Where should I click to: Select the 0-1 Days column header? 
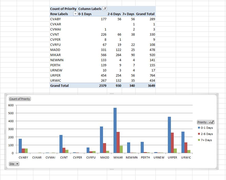tap(92, 14)
